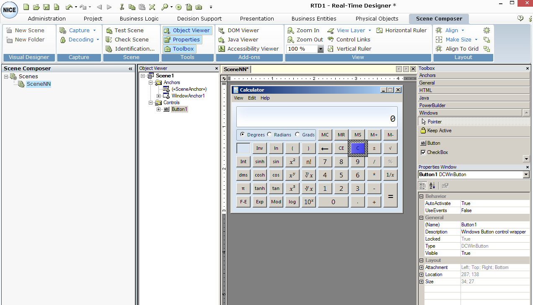Toggle the Properties panel button

point(182,40)
